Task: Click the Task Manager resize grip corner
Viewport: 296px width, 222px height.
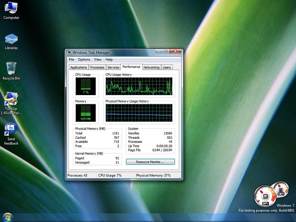Action: [180, 177]
